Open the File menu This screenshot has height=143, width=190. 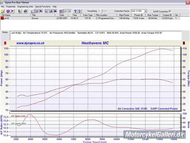(2, 7)
